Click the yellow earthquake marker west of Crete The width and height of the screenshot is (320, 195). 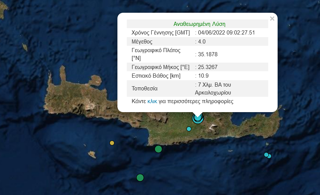point(112,143)
